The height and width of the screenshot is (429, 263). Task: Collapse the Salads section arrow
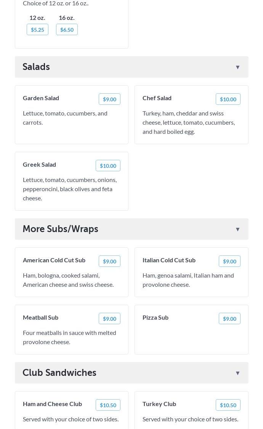237,67
